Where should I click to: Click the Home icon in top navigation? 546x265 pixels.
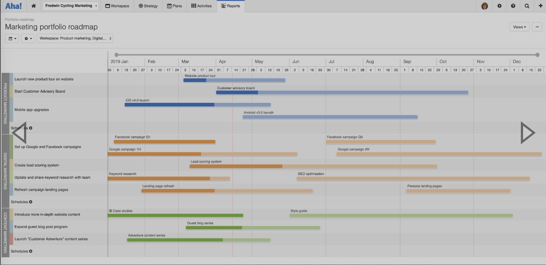tap(34, 6)
